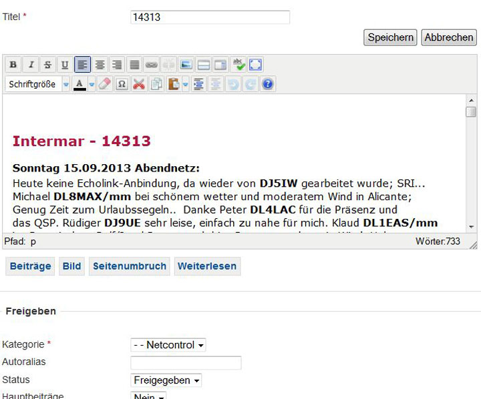Click callsign DL8MAX/mm in text
The width and height of the screenshot is (481, 399).
(92, 196)
